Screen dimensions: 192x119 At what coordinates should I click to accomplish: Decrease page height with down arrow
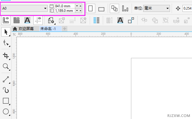(77, 11)
